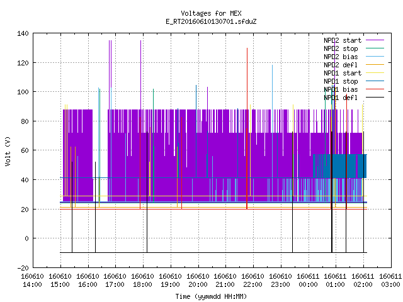Click the x-axis tick "160611 00:00"
Viewport: 403px width, 302px height.
click(x=308, y=281)
